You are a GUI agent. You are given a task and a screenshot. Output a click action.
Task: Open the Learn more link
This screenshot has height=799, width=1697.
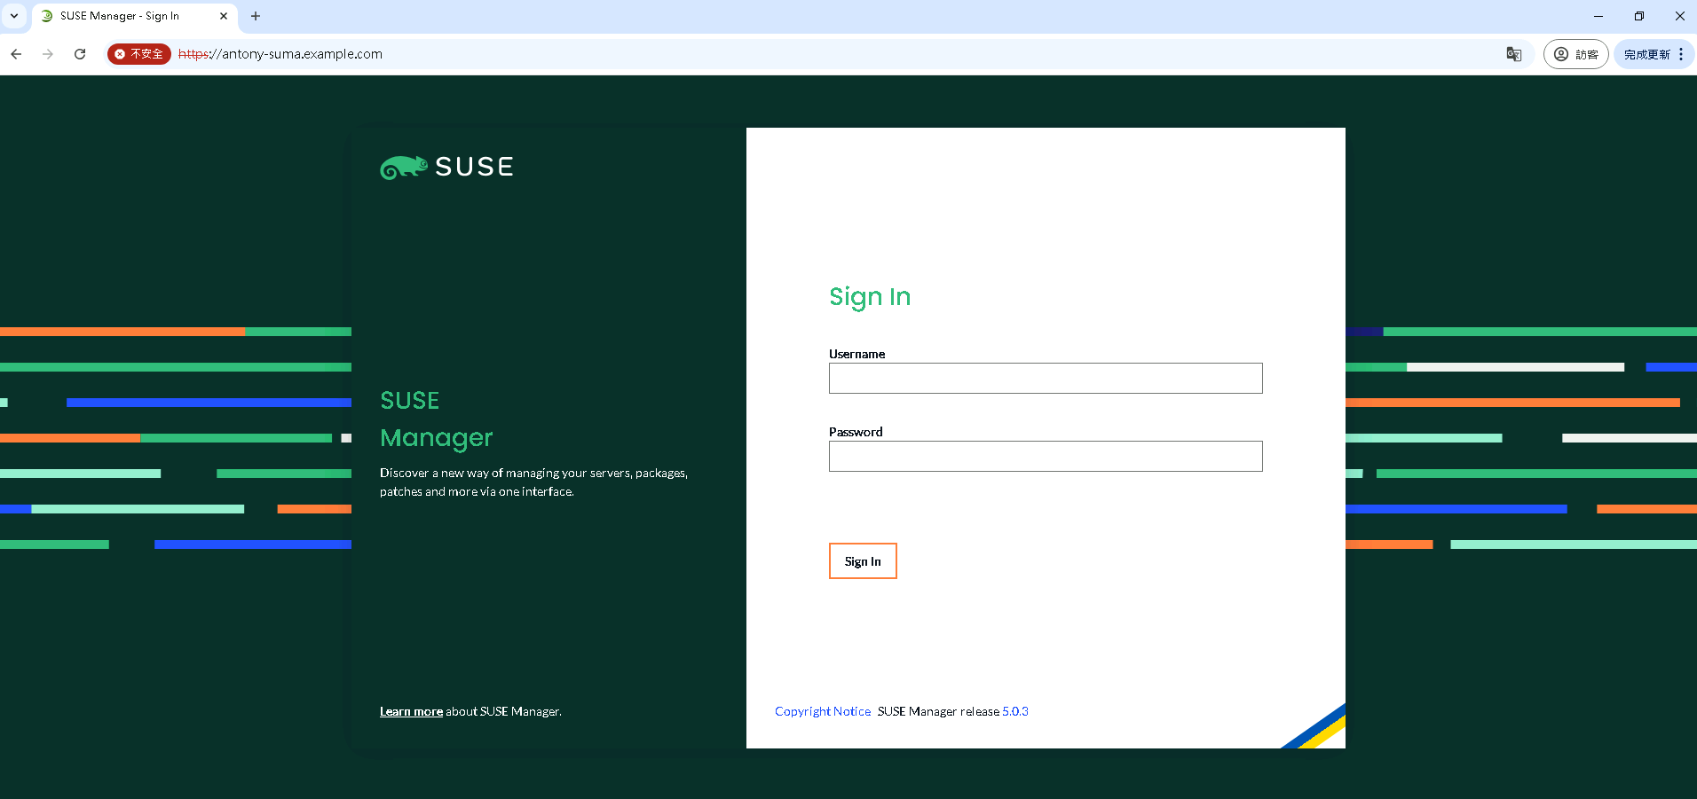click(411, 711)
